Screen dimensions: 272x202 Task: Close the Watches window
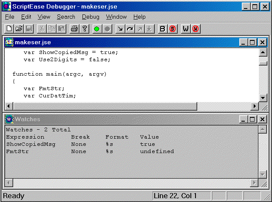click(x=262, y=119)
